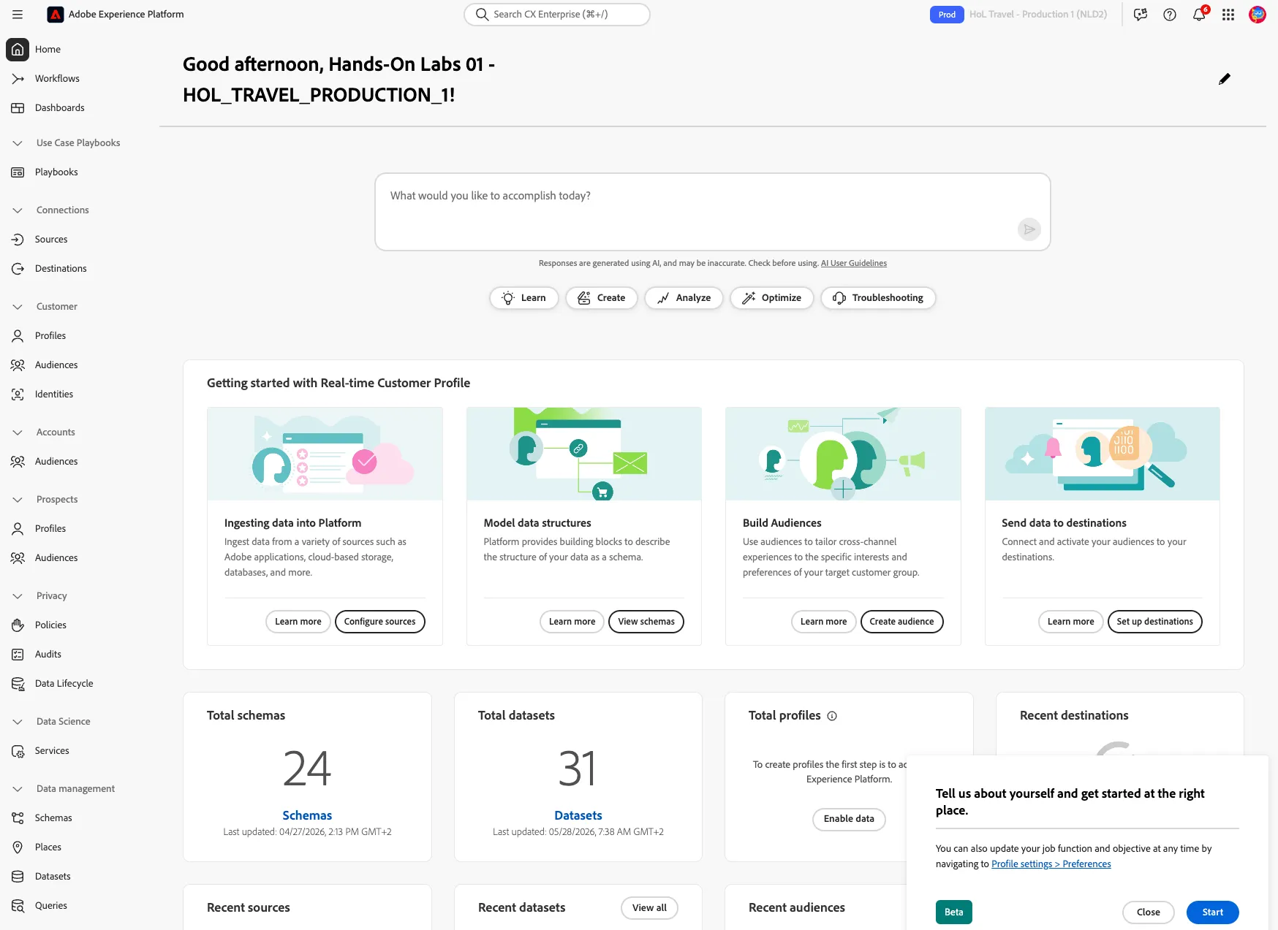Open the Schemas total link

click(x=307, y=815)
